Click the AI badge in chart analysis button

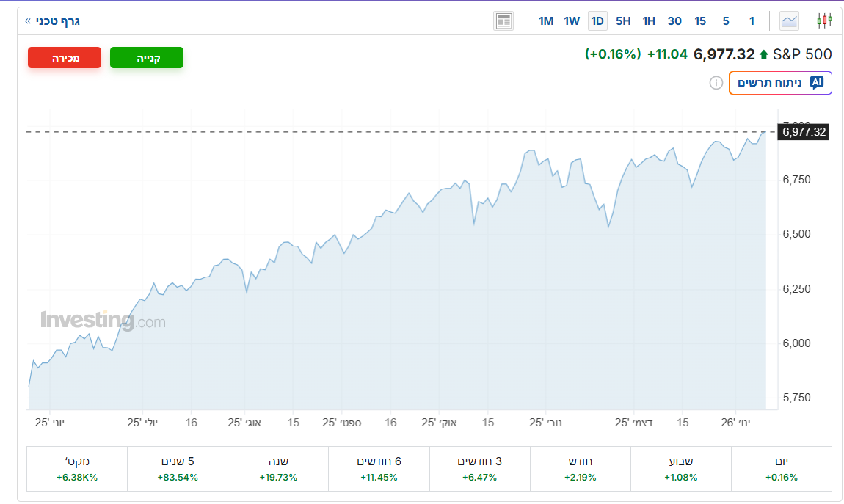point(816,83)
